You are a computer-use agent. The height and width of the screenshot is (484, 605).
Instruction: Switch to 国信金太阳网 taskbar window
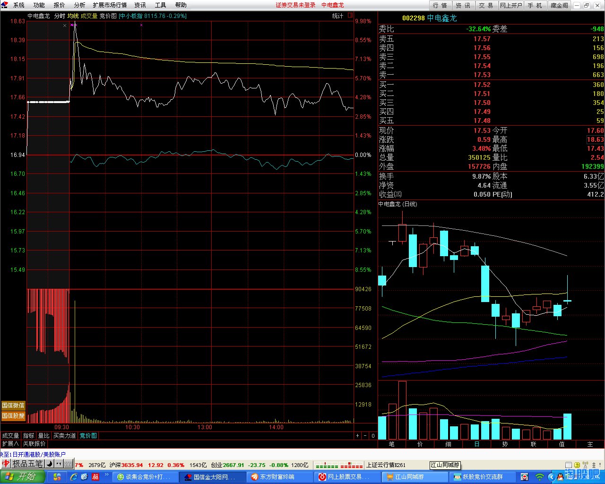[212, 477]
